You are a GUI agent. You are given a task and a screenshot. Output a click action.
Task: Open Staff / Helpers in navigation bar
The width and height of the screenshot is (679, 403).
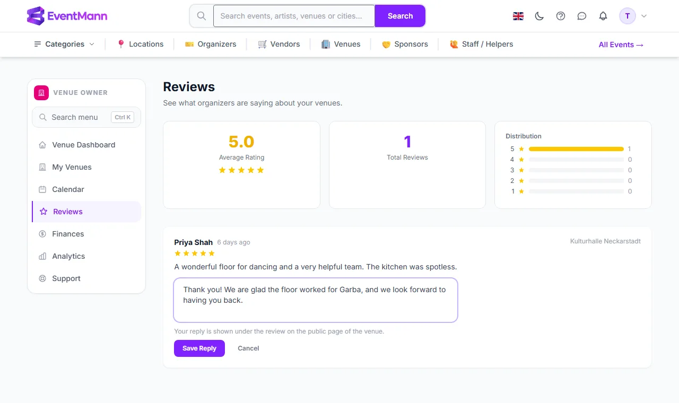click(481, 44)
